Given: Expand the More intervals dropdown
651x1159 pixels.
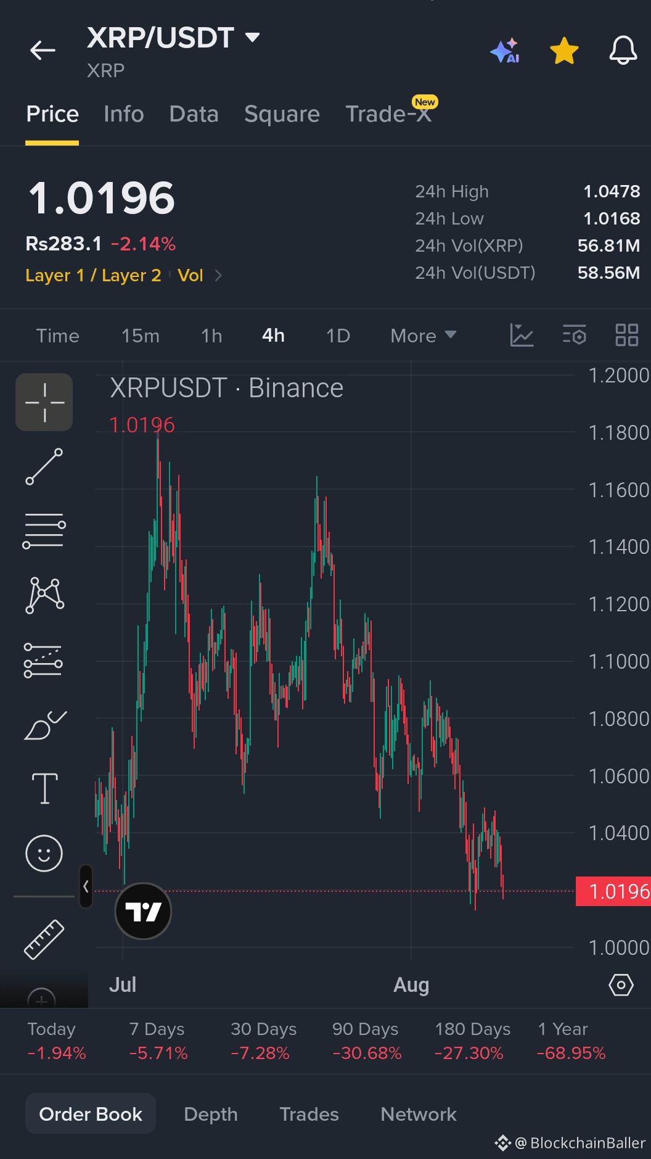Looking at the screenshot, I should pos(423,336).
